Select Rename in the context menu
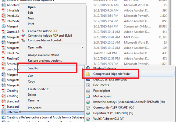Viewport: 178px width, 122px height. (x=34, y=100)
